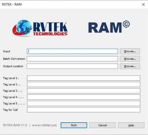Focus the Tag Level 2 field

tap(84, 84)
